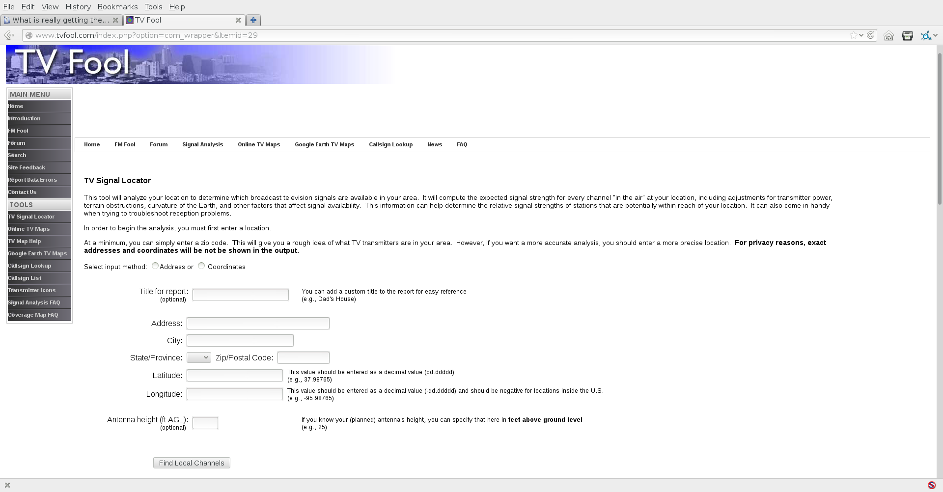Image resolution: width=943 pixels, height=492 pixels.
Task: Click Google Earth TV Maps in top navigation
Action: tap(324, 144)
